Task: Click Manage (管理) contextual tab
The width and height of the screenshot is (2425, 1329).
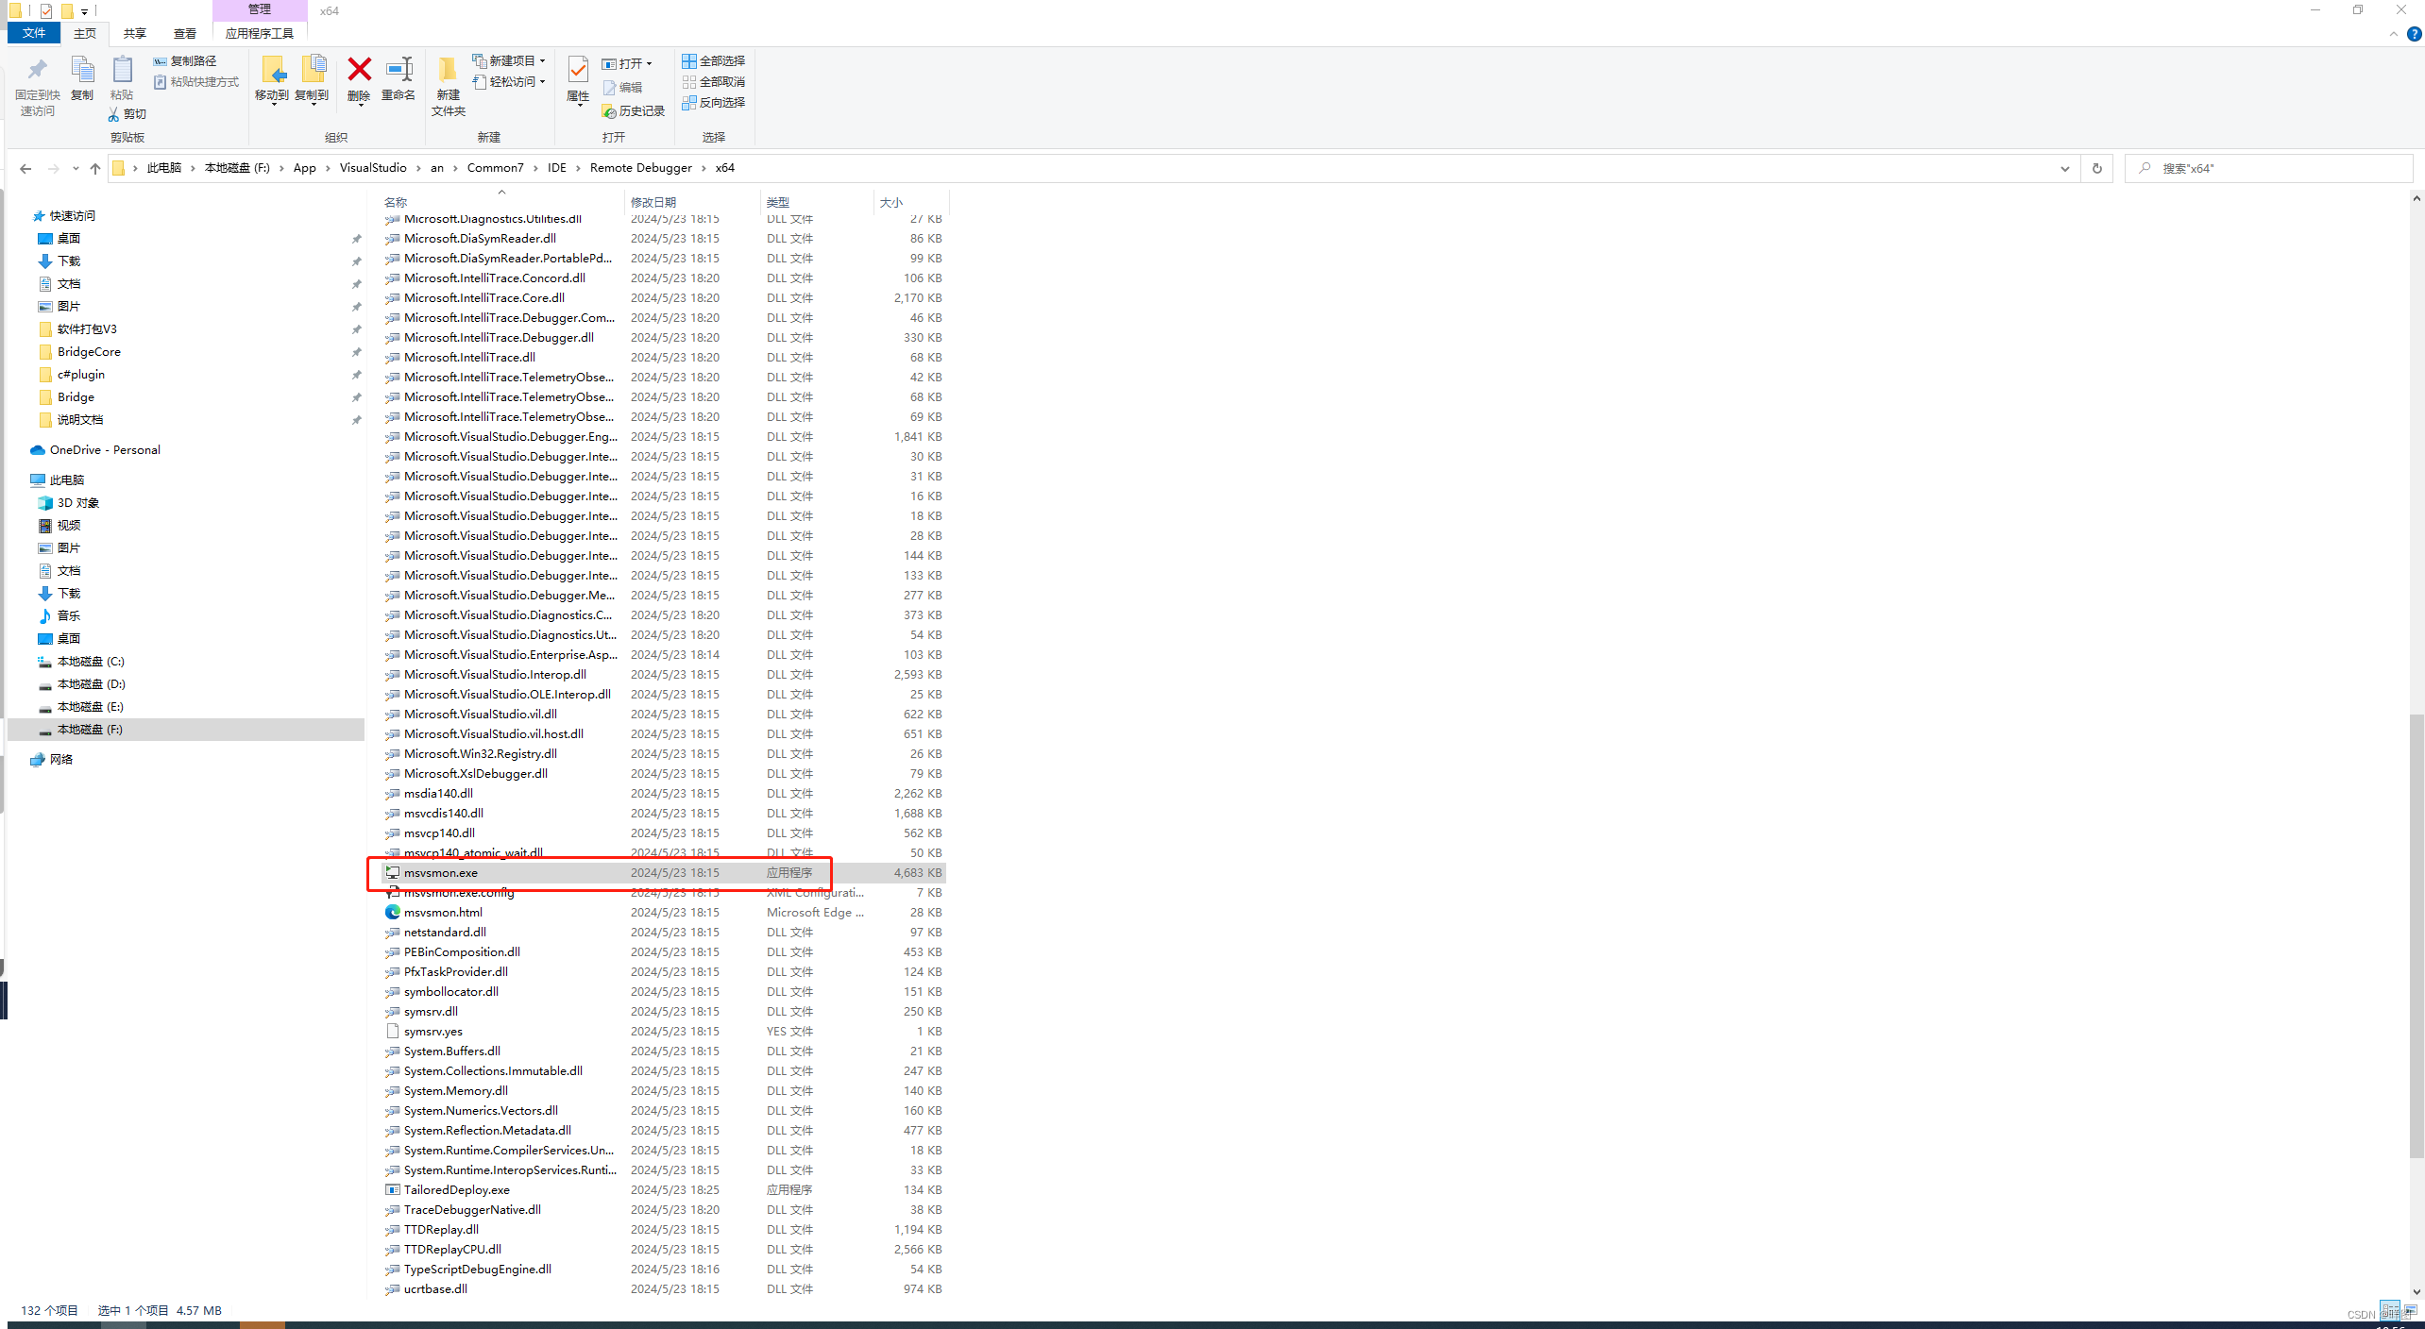Action: pos(260,9)
